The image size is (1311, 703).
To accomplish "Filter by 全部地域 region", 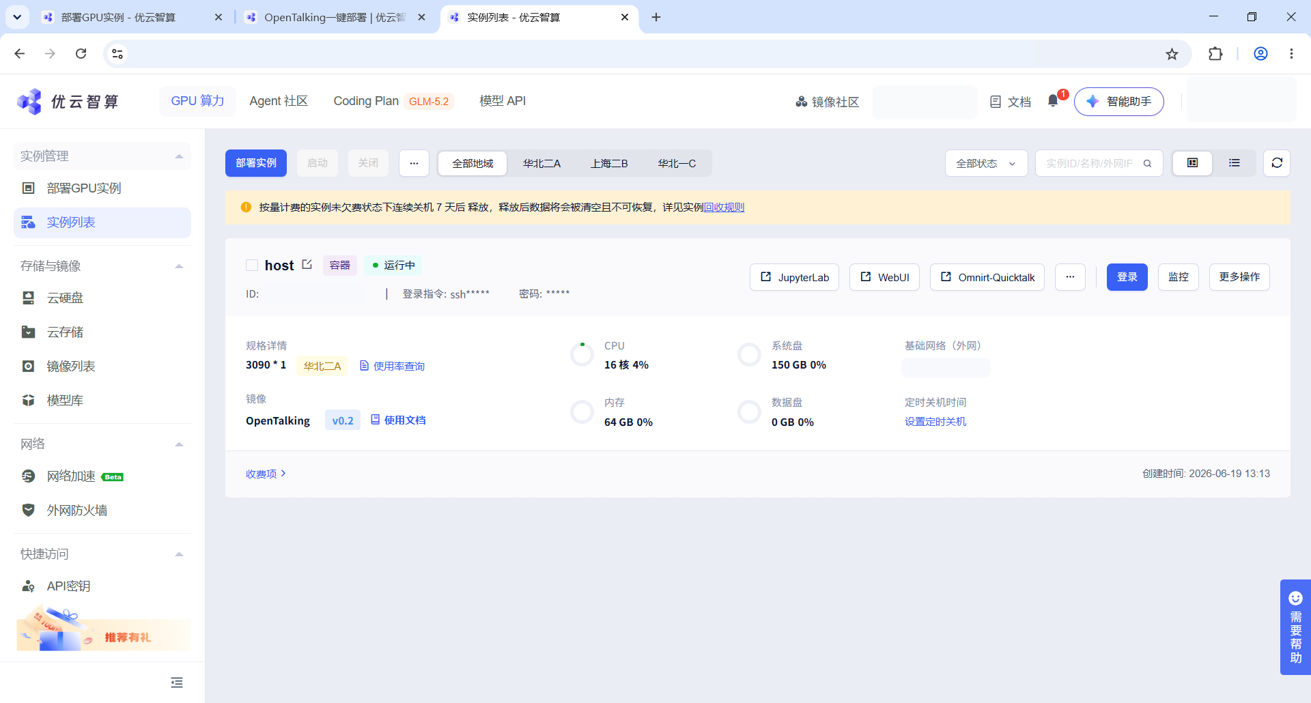I will coord(473,163).
